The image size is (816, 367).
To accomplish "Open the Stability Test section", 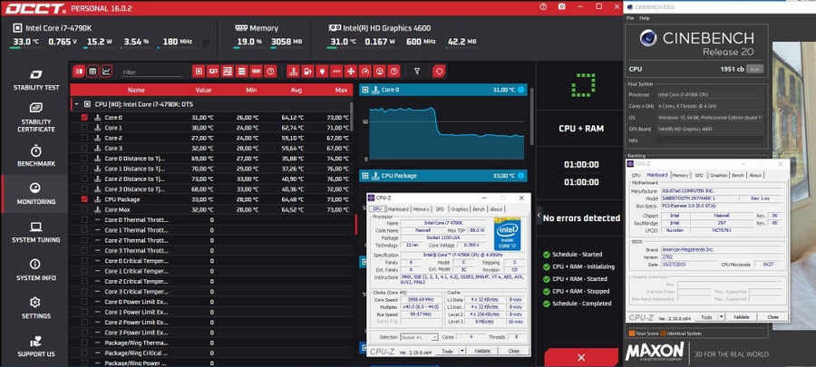I will click(x=36, y=81).
